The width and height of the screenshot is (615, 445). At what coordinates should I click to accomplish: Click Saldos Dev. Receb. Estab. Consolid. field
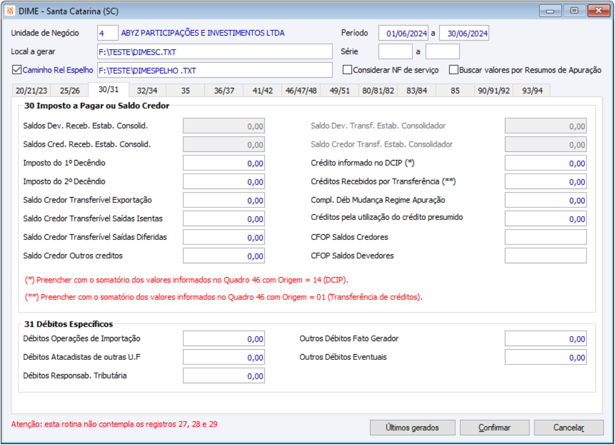(x=224, y=126)
